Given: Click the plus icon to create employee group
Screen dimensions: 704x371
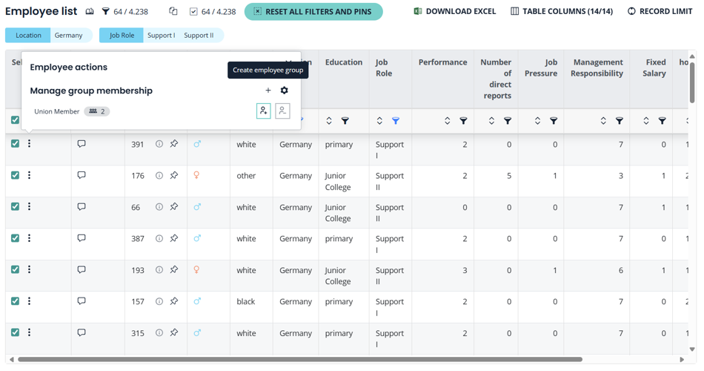Looking at the screenshot, I should coord(268,91).
